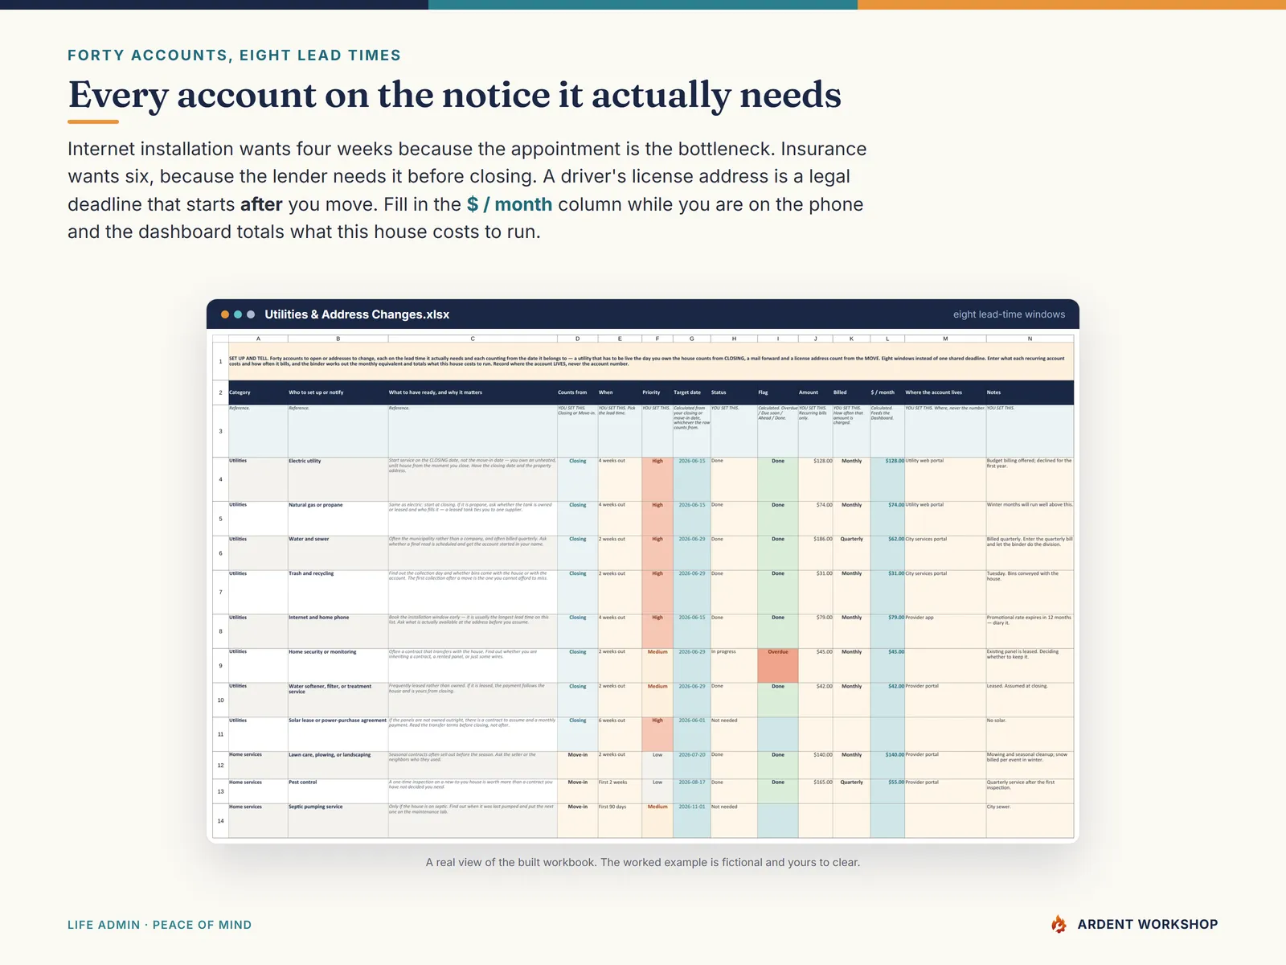The image size is (1286, 965).
Task: Click the red 'Overdue' flag cell
Action: [778, 666]
